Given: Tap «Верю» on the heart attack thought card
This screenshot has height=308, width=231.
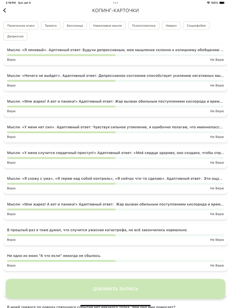Looking at the screenshot, I should 11,163.
